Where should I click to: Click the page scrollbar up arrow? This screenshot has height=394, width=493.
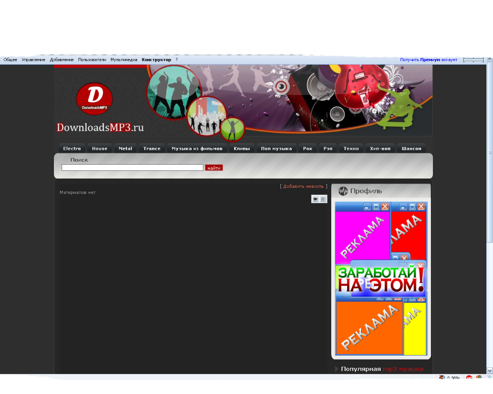pyautogui.click(x=490, y=60)
